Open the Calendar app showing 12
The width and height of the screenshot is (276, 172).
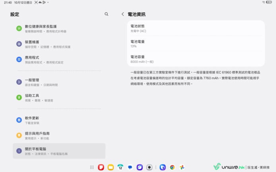pos(121,168)
